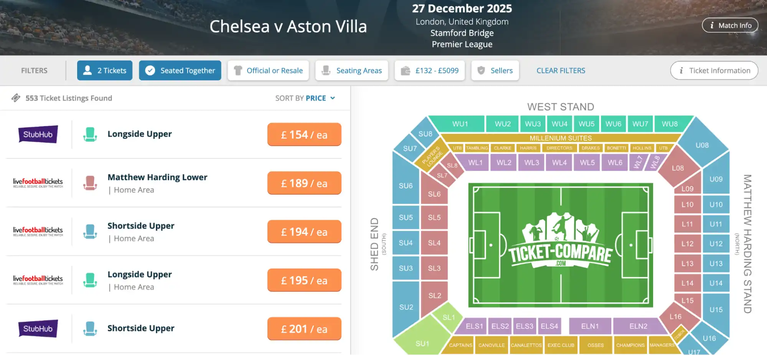The image size is (767, 355).
Task: Click the green seat icon on the £154 listing
Action: coord(91,134)
